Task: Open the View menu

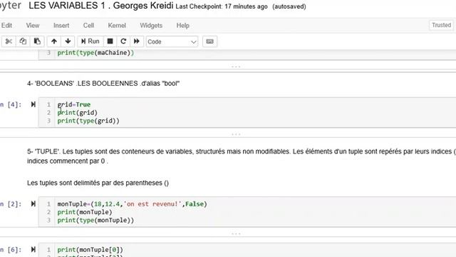Action: coord(33,26)
